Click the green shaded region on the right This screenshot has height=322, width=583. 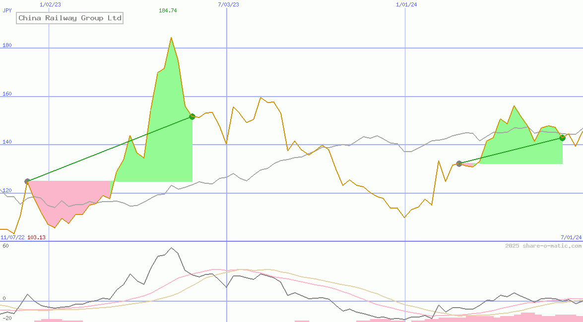click(x=516, y=149)
